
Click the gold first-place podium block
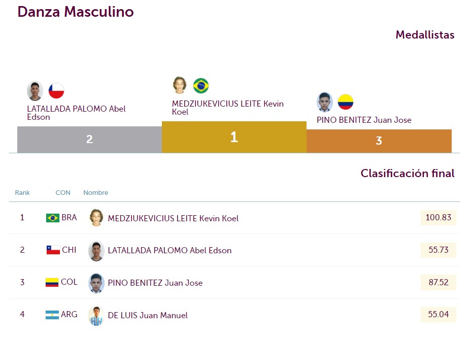pos(234,137)
